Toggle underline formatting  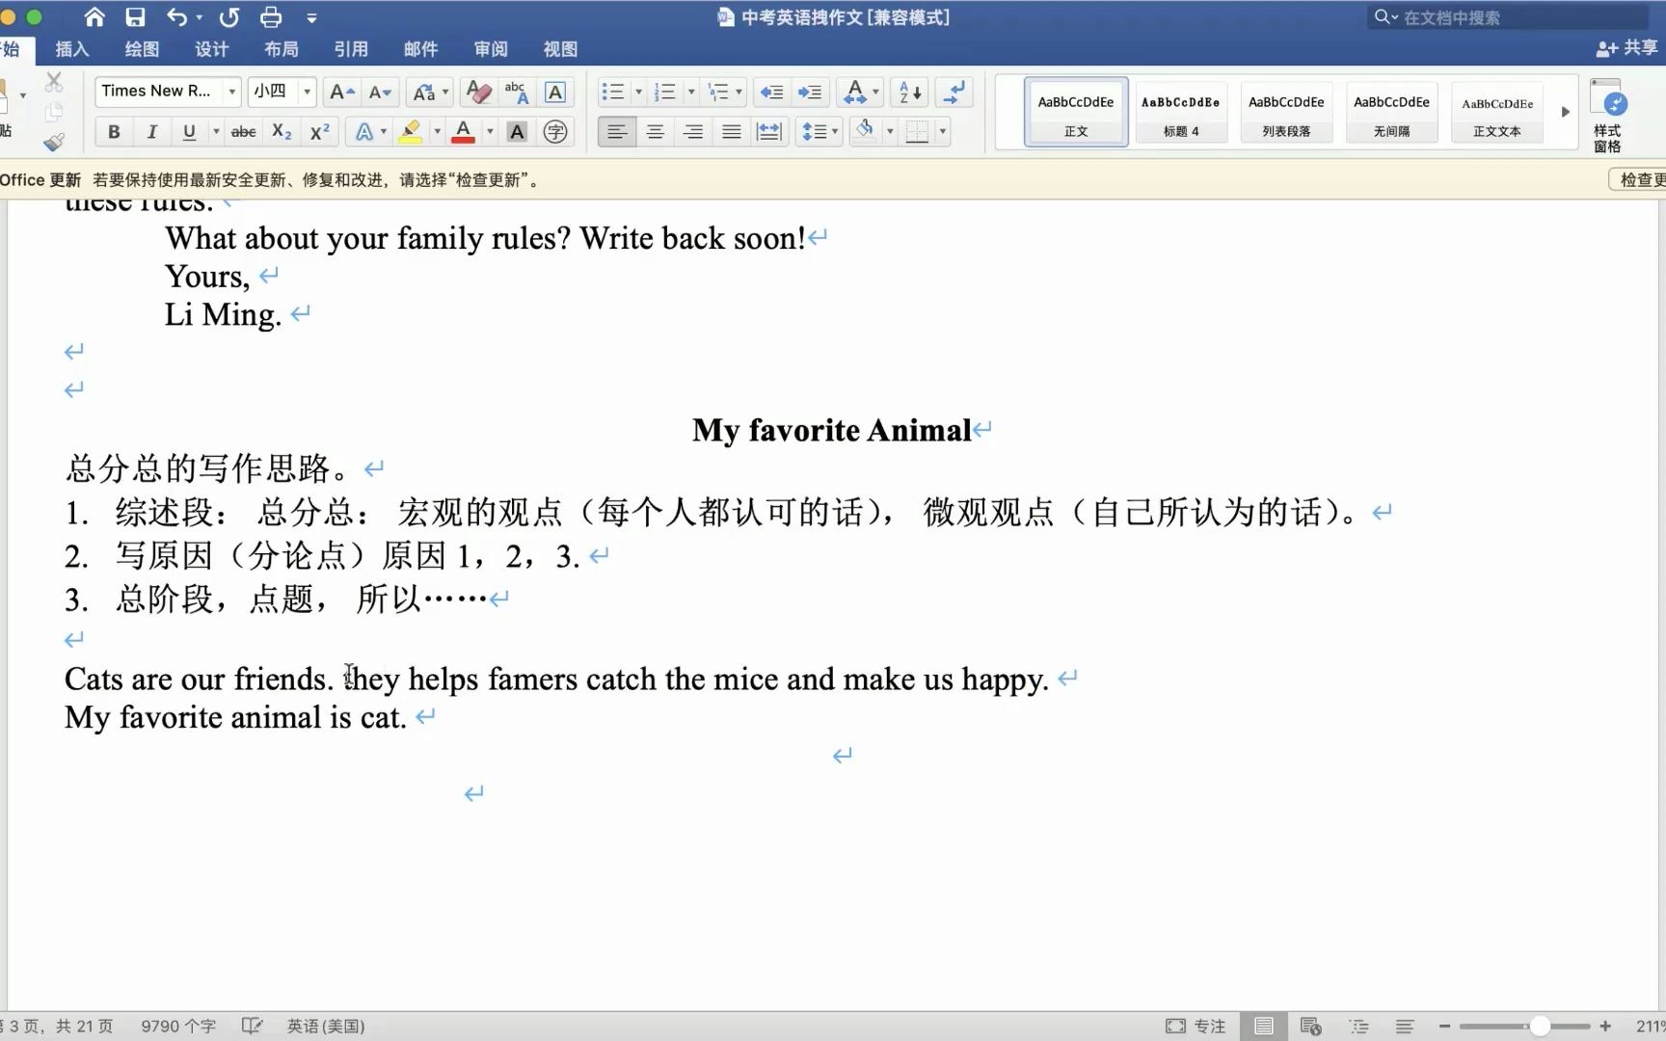(189, 131)
